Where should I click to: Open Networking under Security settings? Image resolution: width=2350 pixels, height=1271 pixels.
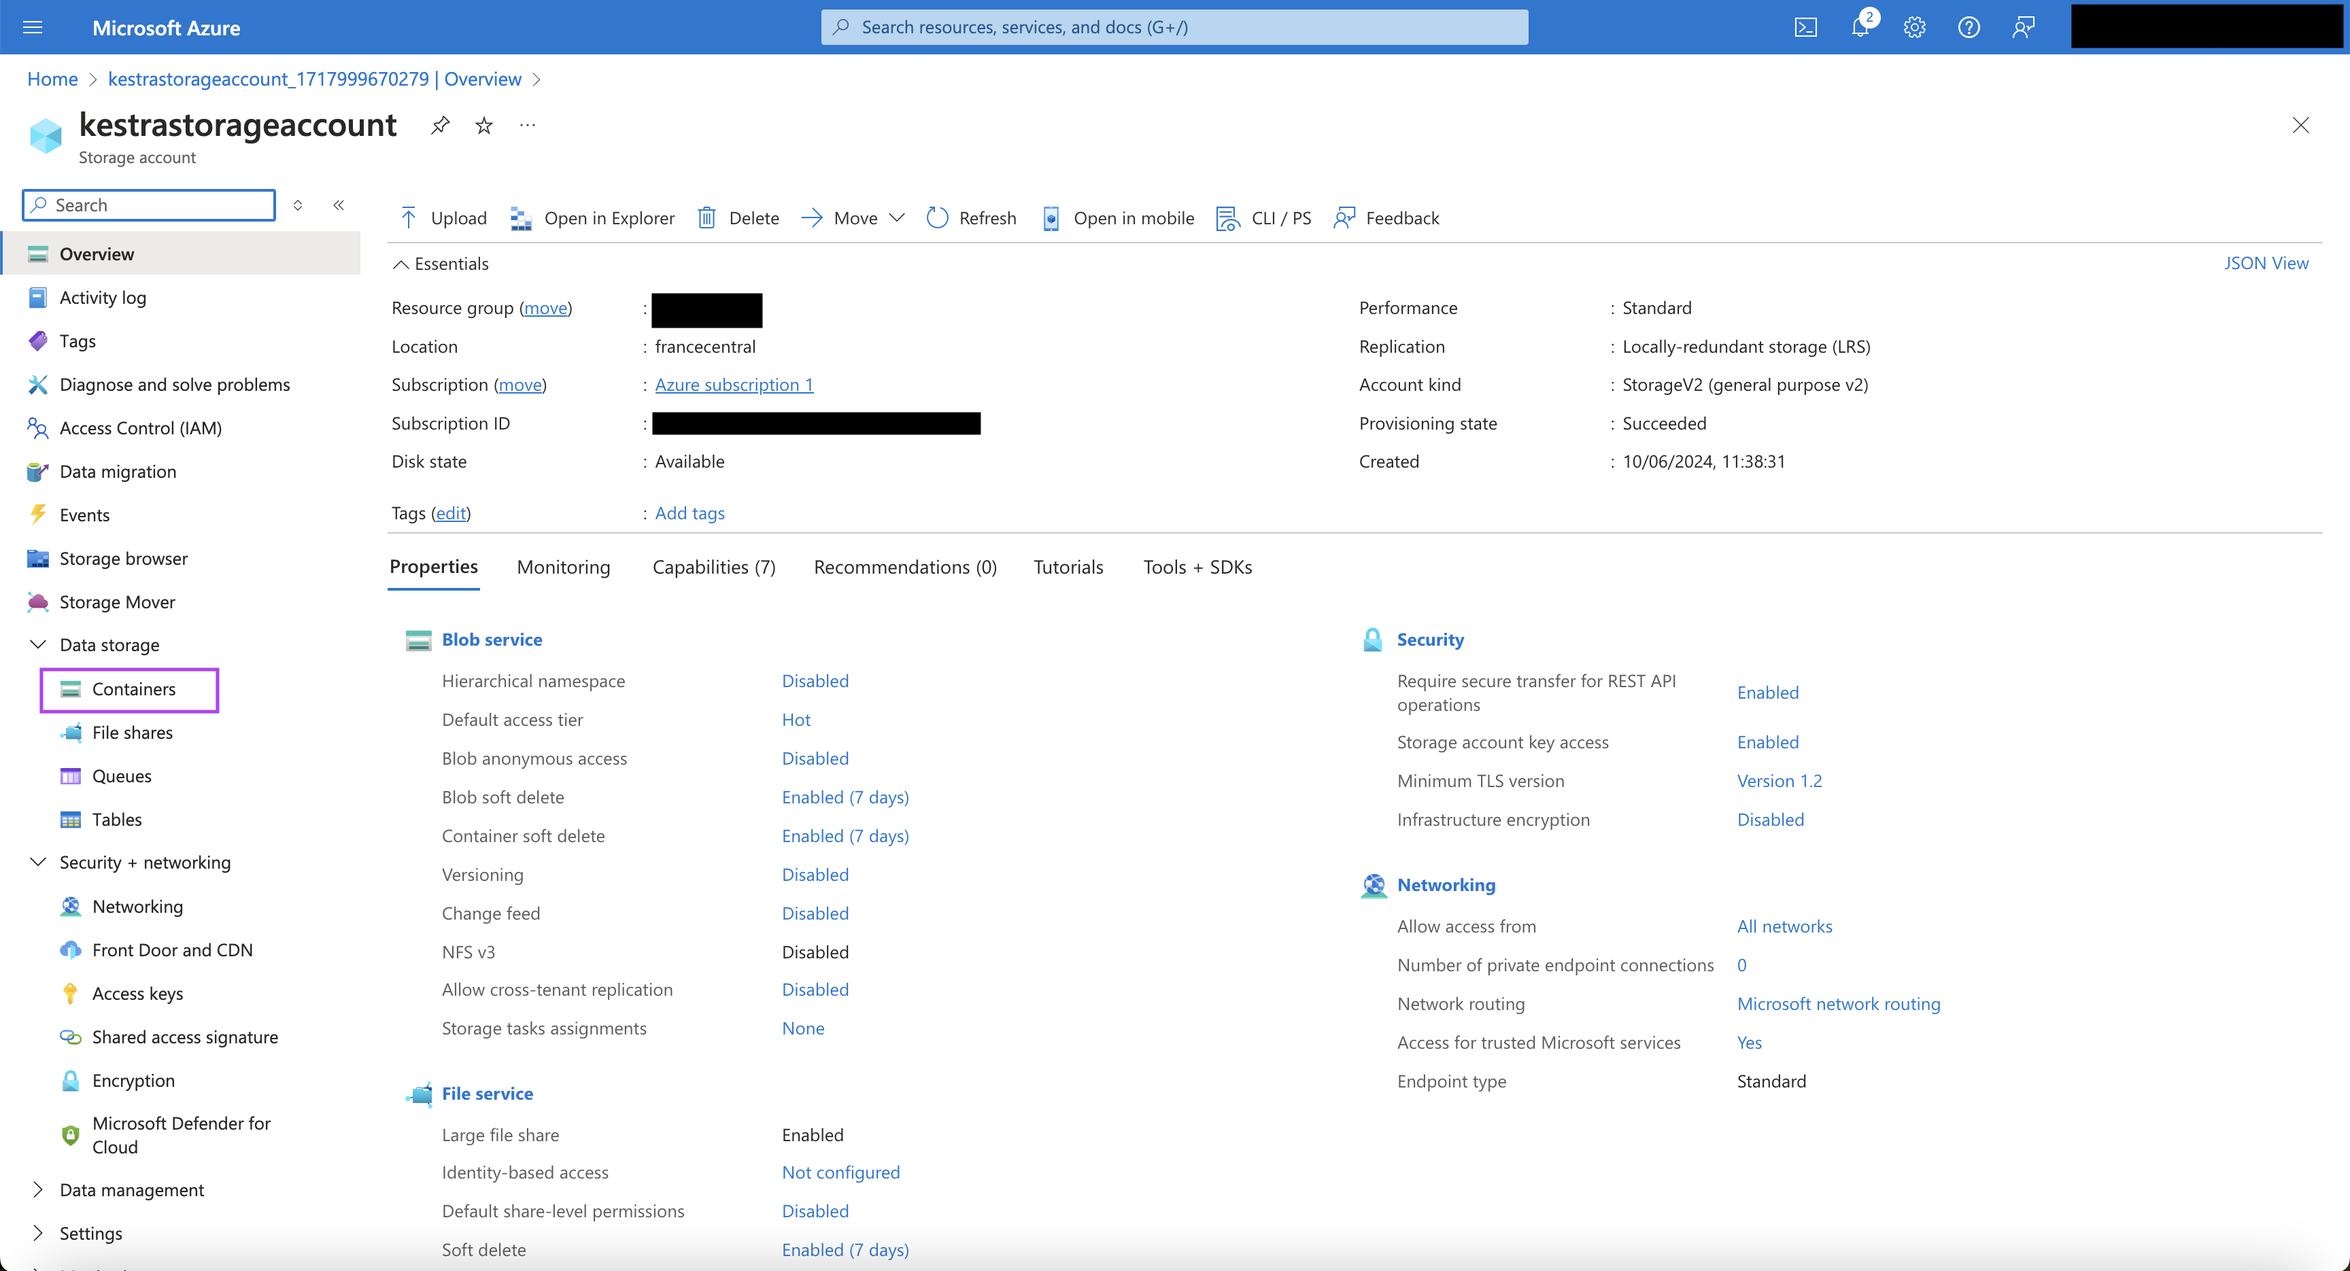point(138,905)
